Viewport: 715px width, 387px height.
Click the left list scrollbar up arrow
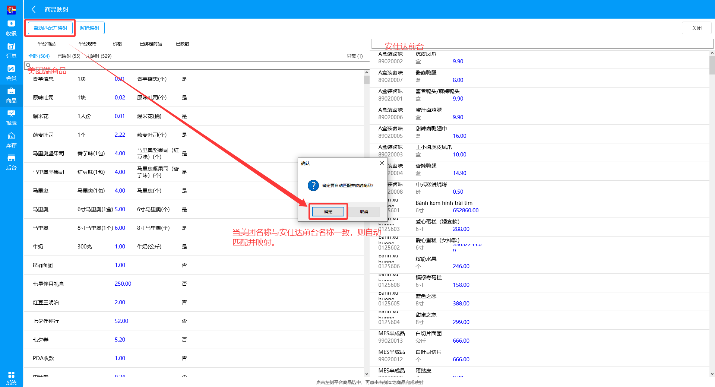pos(367,72)
